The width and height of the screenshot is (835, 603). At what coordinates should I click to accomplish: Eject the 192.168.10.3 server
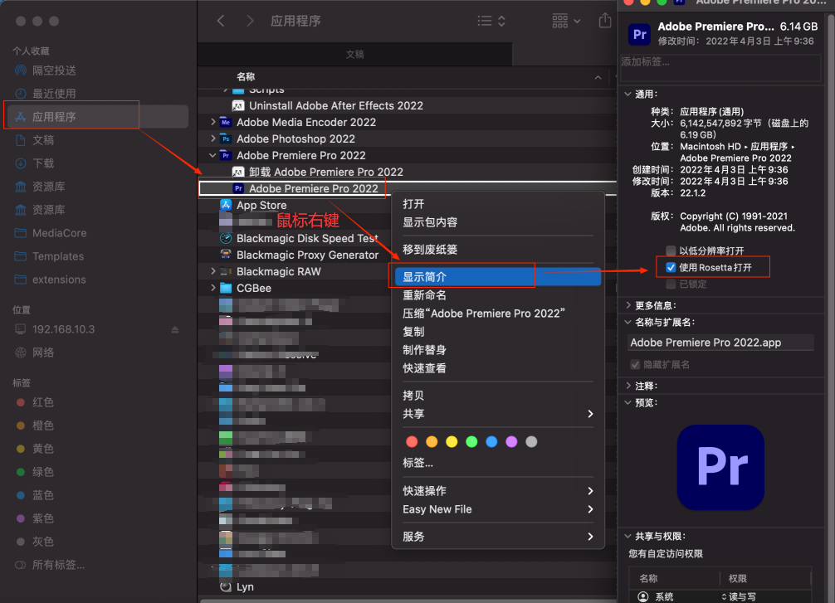(x=174, y=329)
